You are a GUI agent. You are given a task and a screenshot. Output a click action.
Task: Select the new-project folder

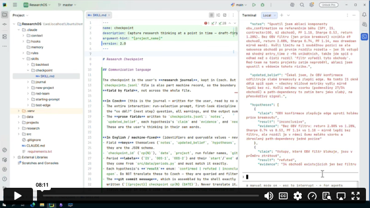pos(45,88)
